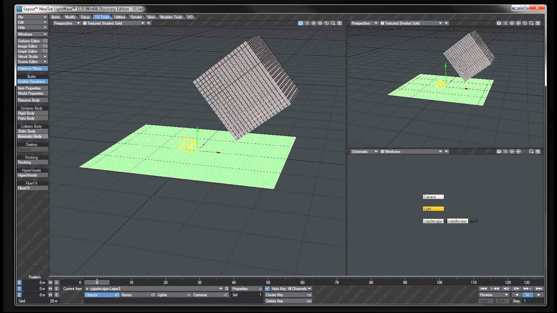Play the animation forward
Viewport: 557px width, 313px height.
coord(539,295)
